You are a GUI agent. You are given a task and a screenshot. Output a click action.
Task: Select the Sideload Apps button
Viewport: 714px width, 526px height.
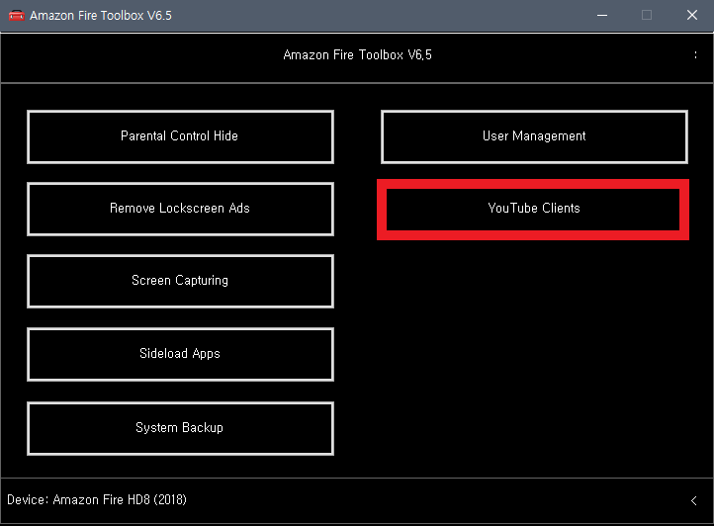180,354
